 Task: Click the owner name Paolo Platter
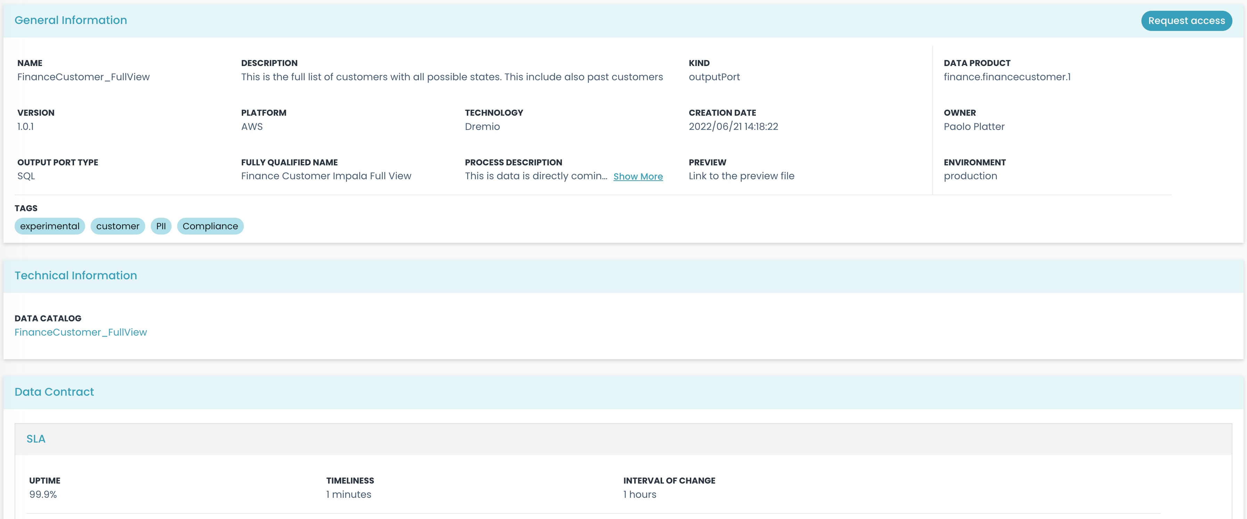pos(974,126)
